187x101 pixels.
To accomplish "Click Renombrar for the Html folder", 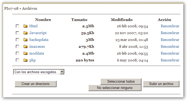I will [x=170, y=26].
